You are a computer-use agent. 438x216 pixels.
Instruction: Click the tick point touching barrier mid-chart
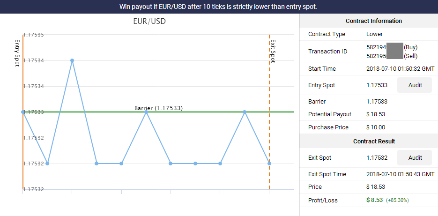point(146,112)
